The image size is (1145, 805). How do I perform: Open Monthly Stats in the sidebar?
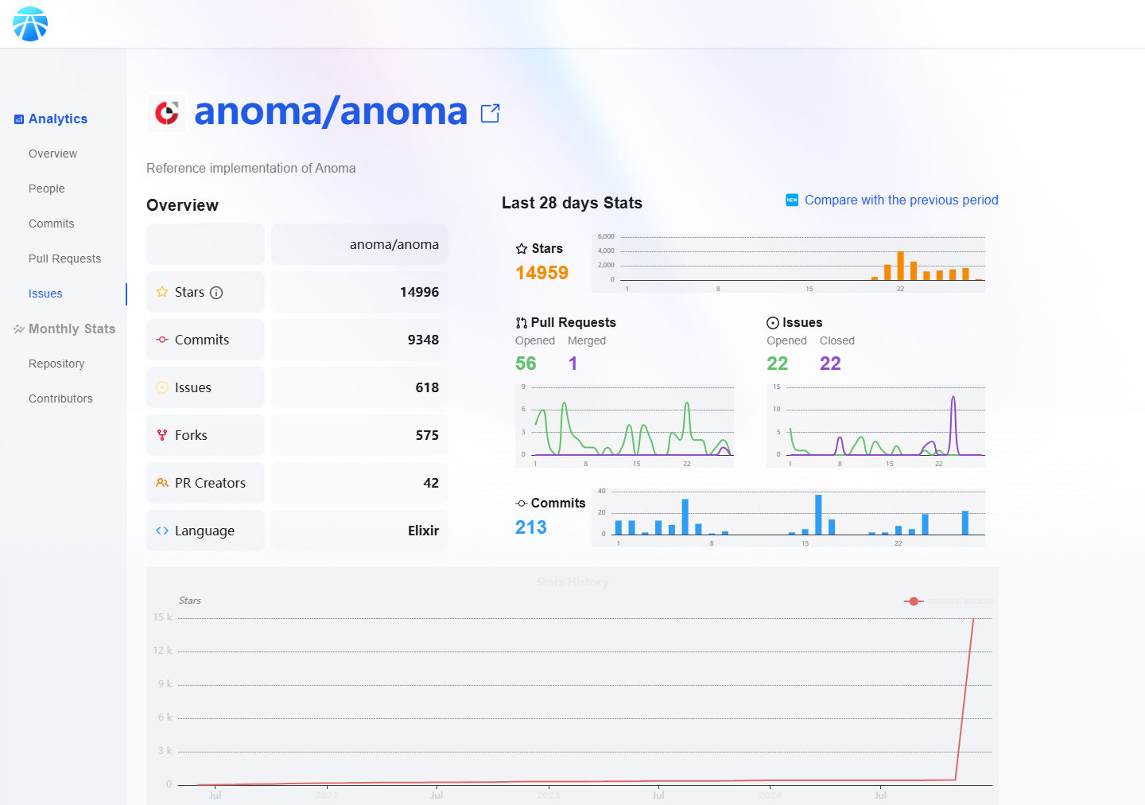click(72, 329)
